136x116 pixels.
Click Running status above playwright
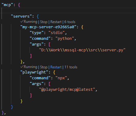[x=30, y=67]
